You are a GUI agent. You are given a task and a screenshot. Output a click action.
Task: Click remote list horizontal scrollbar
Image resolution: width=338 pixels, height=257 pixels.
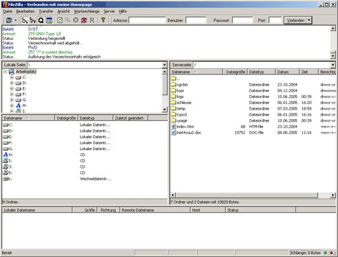(247, 195)
